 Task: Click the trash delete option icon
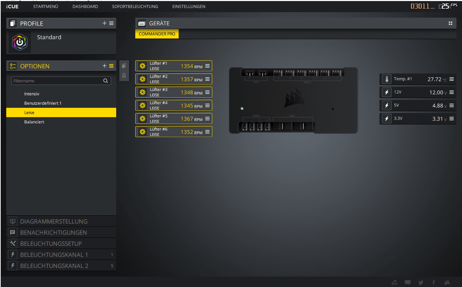[124, 76]
